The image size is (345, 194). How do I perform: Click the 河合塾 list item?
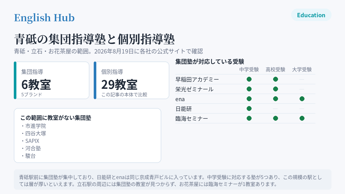tap(31, 148)
